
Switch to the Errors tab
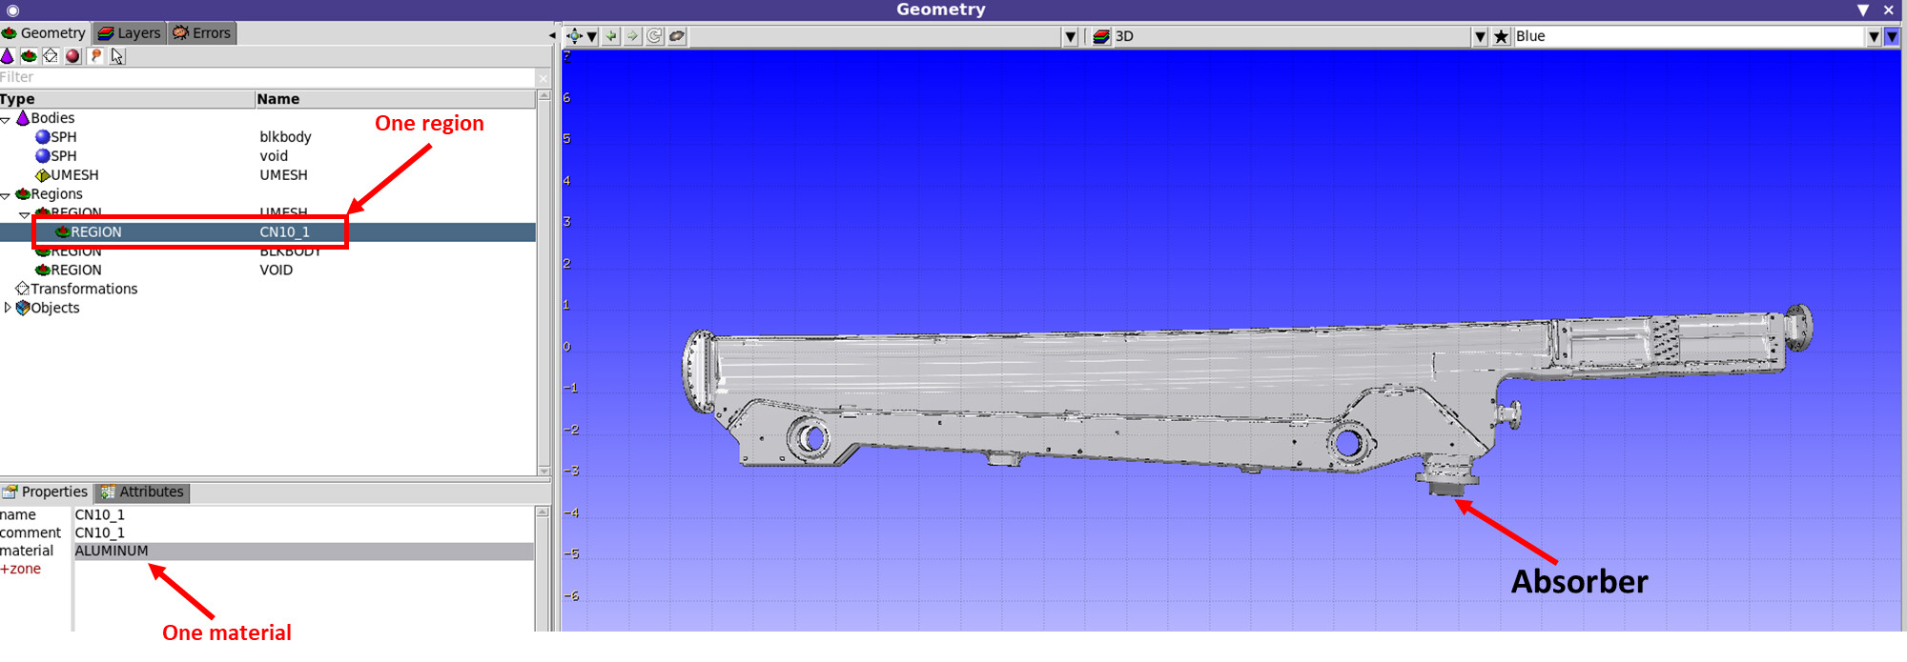[202, 33]
